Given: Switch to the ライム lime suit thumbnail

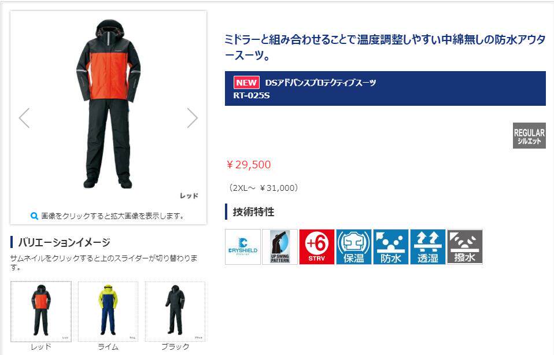Looking at the screenshot, I should [x=108, y=311].
